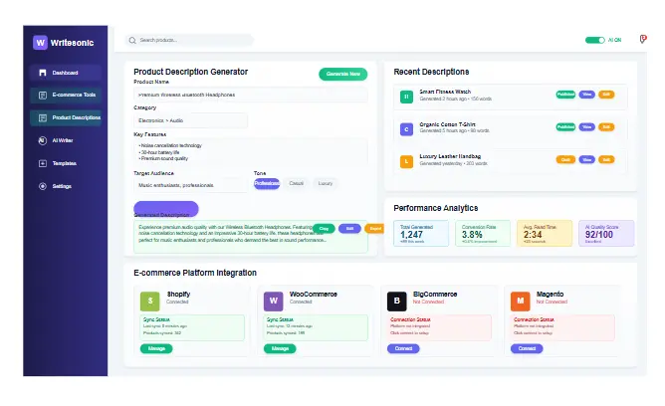Screen dimensions: 665x406
Task: Click the Product Name input field
Action: tap(251, 95)
